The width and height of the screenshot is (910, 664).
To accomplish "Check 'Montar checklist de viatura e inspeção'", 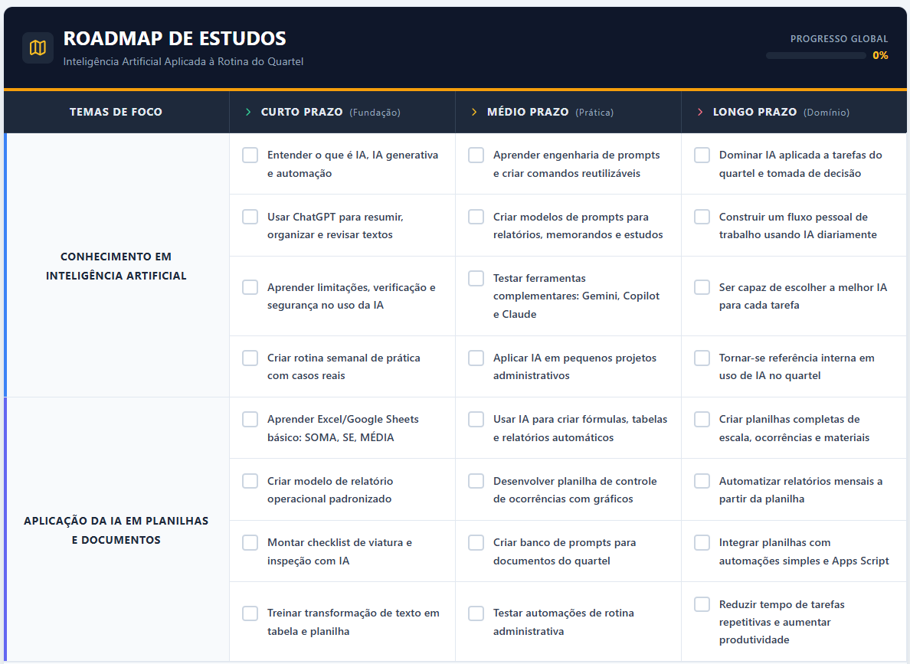I will coord(250,542).
